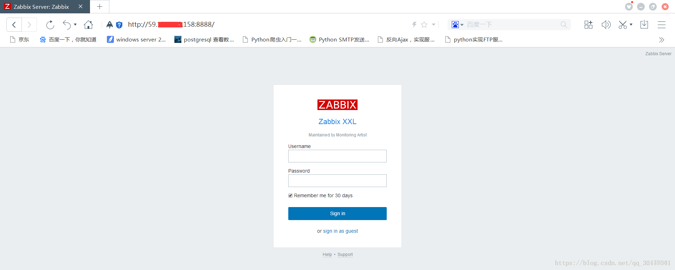
Task: Click the skin/theme icon in title bar
Action: (629, 6)
